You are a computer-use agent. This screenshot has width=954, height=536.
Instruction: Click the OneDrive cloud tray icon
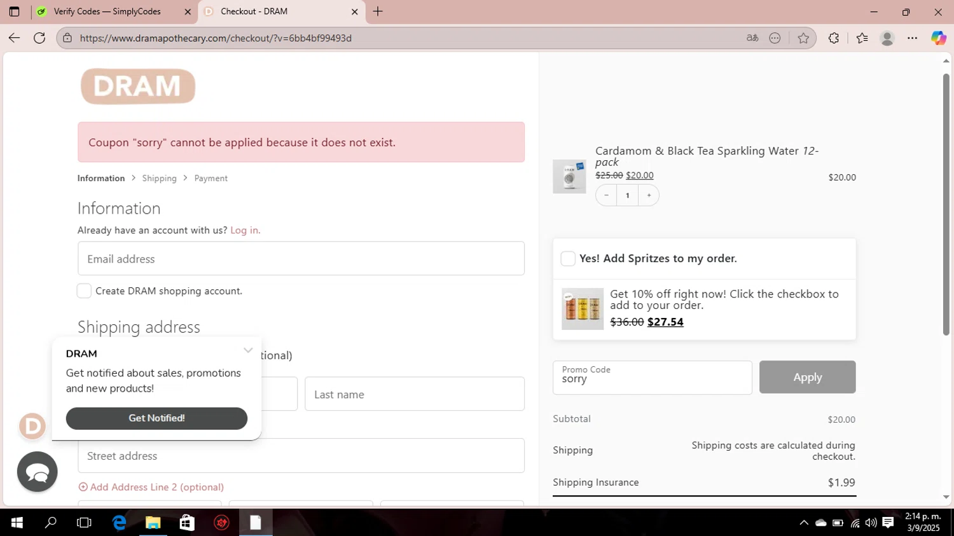[821, 523]
